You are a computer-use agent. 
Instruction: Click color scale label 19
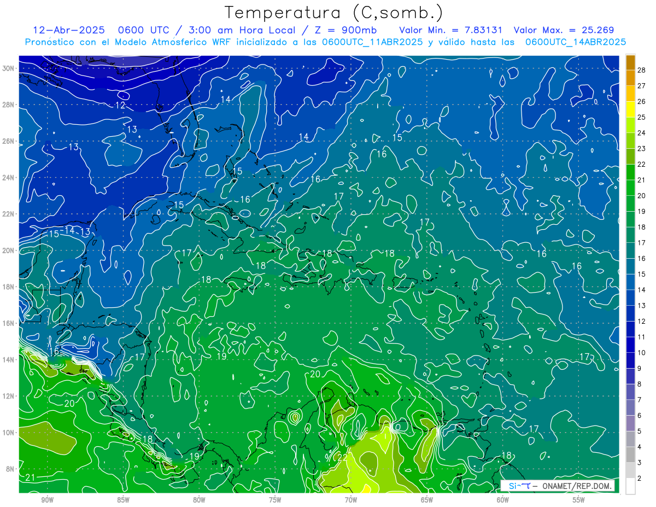[641, 212]
